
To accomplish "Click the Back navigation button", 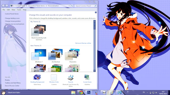I will click(3, 6).
